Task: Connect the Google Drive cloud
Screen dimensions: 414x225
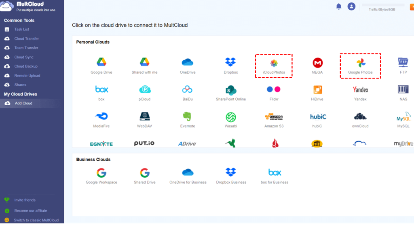Action: click(101, 62)
